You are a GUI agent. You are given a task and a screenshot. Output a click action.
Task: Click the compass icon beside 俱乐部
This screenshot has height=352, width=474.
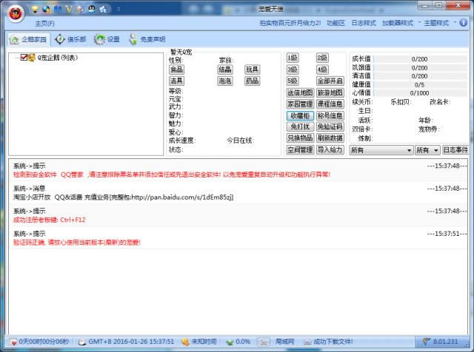pyautogui.click(x=60, y=39)
